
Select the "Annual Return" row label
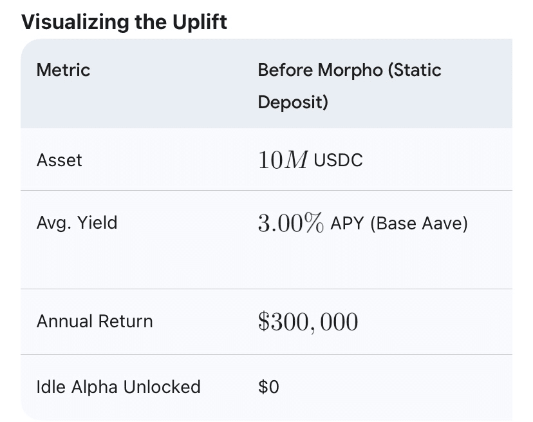pyautogui.click(x=95, y=321)
